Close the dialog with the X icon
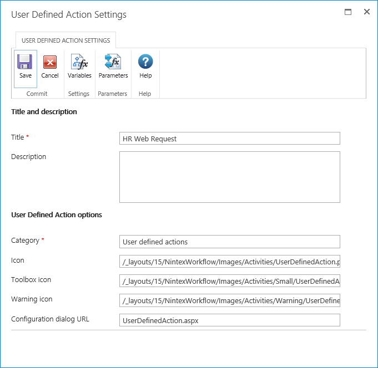This screenshot has height=368, width=378. tap(366, 12)
